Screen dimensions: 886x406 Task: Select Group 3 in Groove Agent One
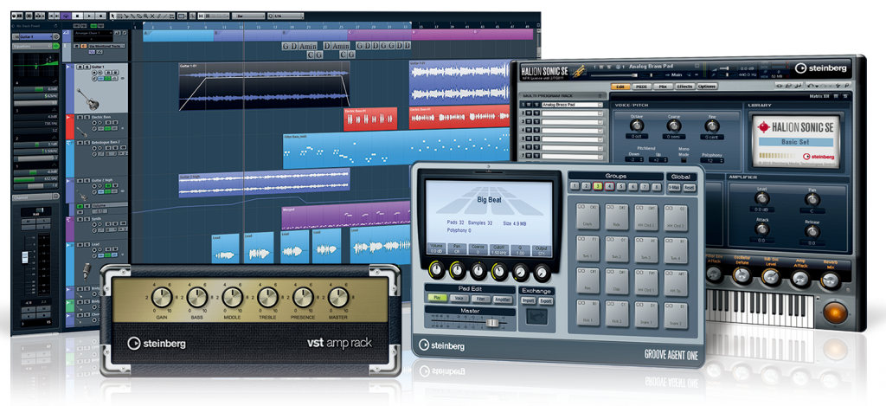tap(598, 187)
